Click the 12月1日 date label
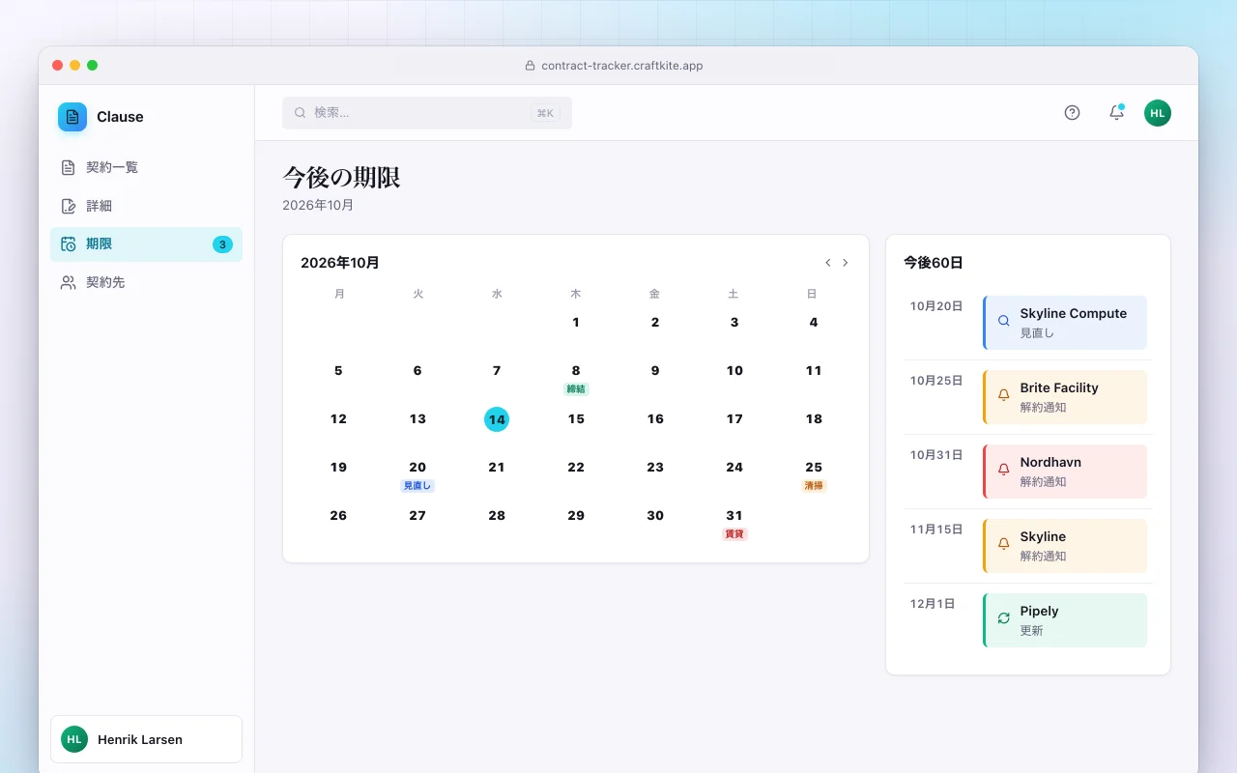 click(x=933, y=604)
